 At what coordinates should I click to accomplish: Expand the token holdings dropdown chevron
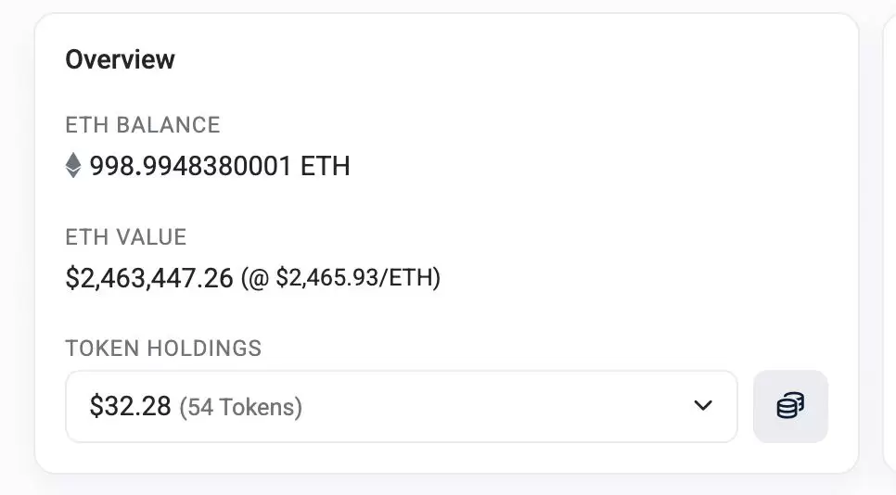point(703,405)
